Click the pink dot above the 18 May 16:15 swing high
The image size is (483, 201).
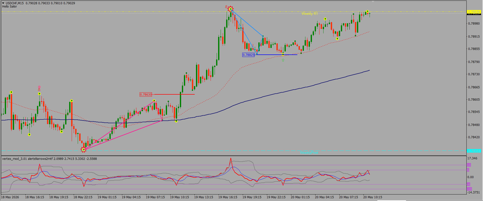[39, 87]
